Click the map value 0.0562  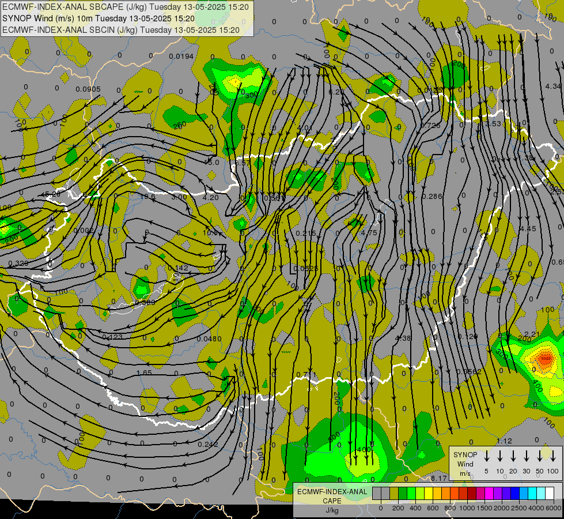469,372
